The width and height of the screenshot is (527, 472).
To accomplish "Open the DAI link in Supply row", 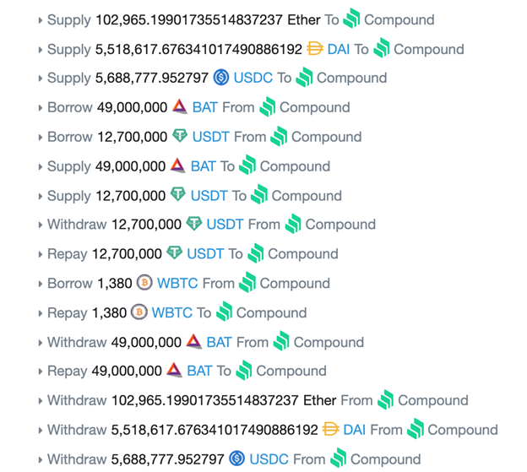I will 339,49.
